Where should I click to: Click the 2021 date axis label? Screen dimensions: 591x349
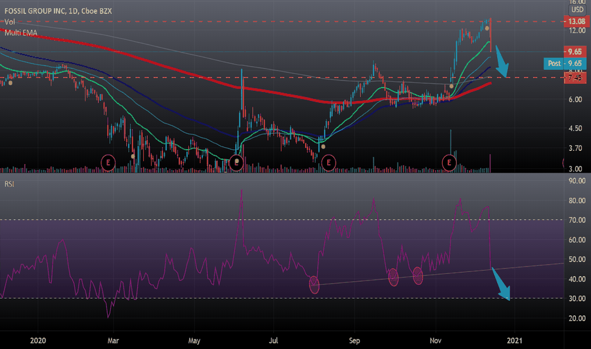coord(514,341)
